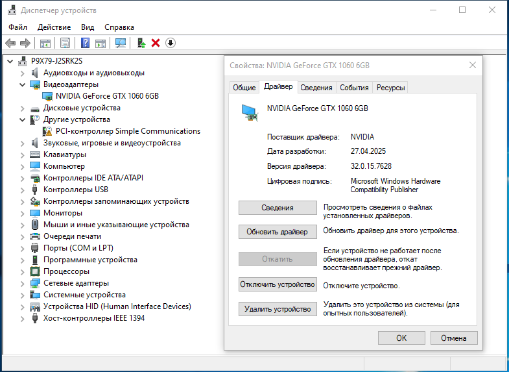The image size is (509, 372).
Task: Click the red X uninstall device icon
Action: coord(156,43)
